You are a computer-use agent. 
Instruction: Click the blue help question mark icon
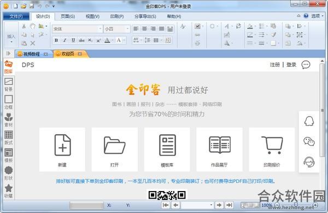306,16
